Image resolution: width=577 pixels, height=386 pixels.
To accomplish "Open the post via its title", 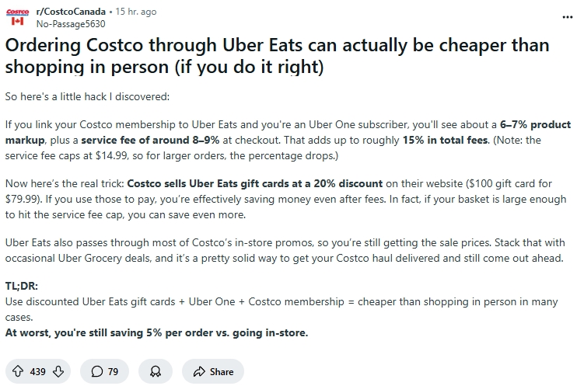I will pyautogui.click(x=277, y=56).
